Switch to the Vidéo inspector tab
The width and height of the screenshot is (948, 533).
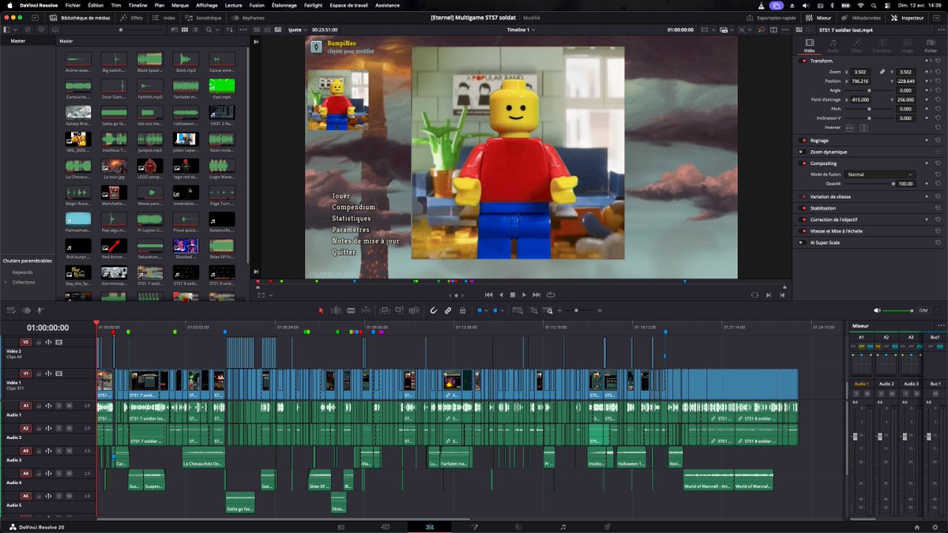point(809,46)
